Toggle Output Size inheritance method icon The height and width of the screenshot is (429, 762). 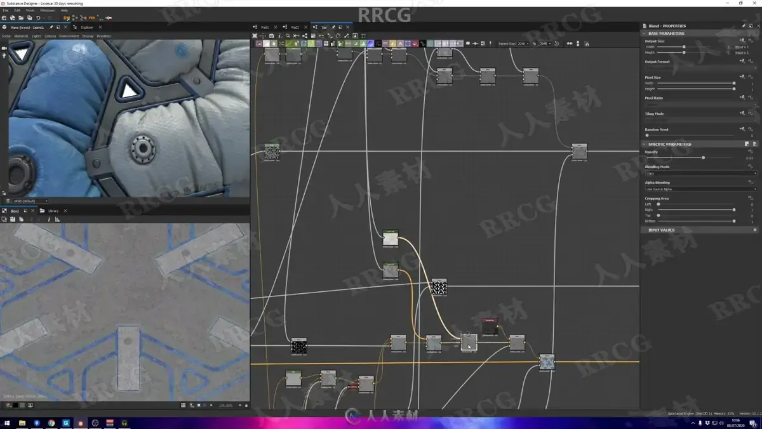[x=742, y=41]
